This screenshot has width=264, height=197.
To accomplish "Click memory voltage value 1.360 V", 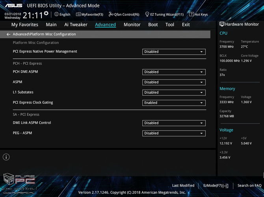I will coord(246,102).
